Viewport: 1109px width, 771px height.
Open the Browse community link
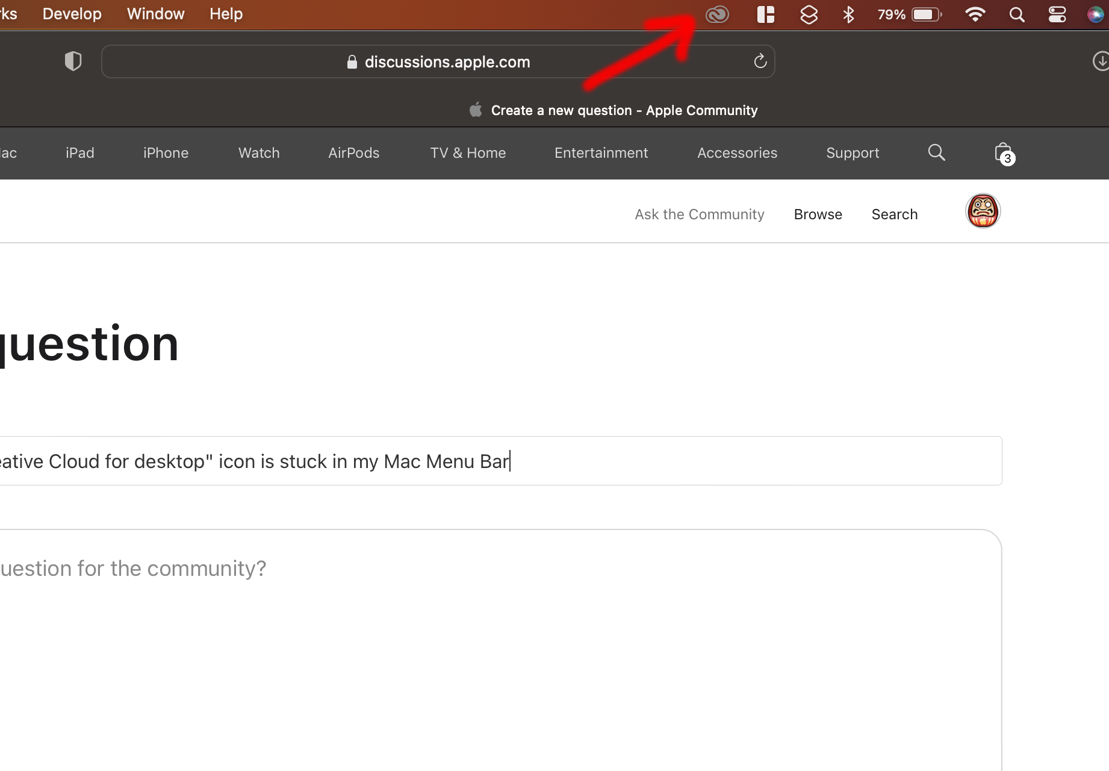818,214
